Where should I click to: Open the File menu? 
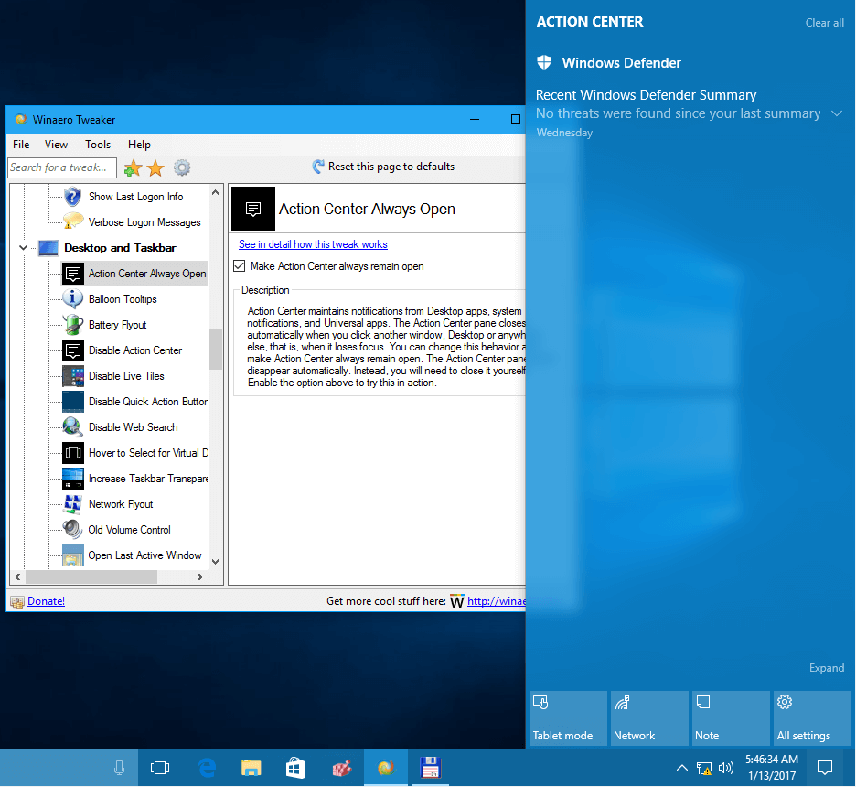21,145
